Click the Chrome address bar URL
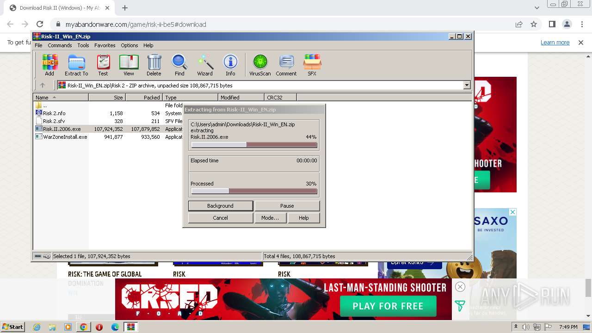Image resolution: width=592 pixels, height=333 pixels. [x=136, y=24]
